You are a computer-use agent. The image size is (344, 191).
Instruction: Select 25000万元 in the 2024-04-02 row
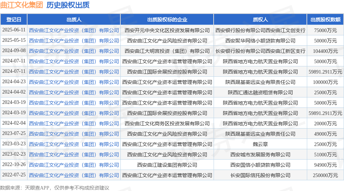325,92
